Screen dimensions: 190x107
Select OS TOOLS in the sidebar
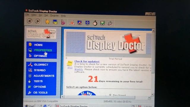[x=40, y=92]
